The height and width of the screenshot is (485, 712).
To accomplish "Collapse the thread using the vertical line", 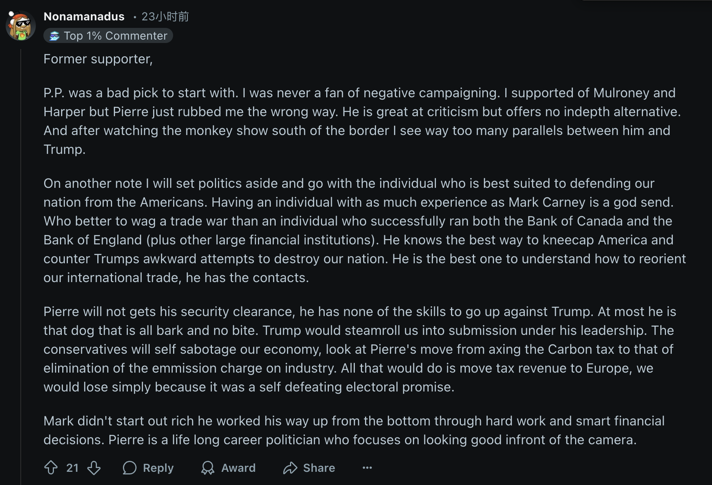I will pos(21,264).
